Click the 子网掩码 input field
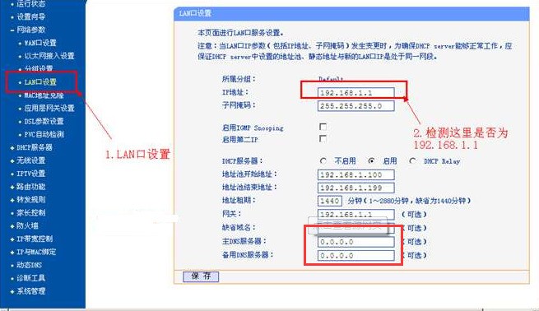 tap(355, 106)
